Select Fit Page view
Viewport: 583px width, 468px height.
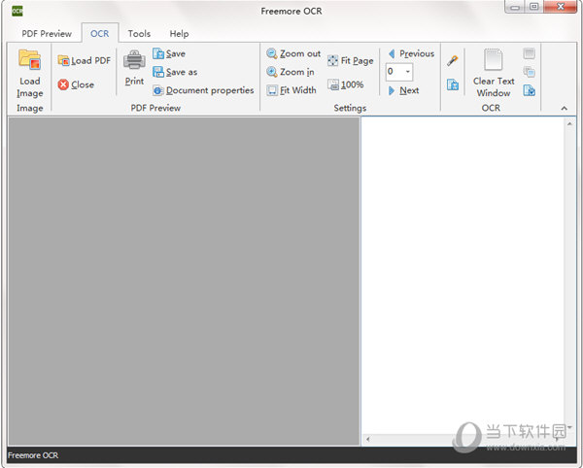(x=350, y=60)
